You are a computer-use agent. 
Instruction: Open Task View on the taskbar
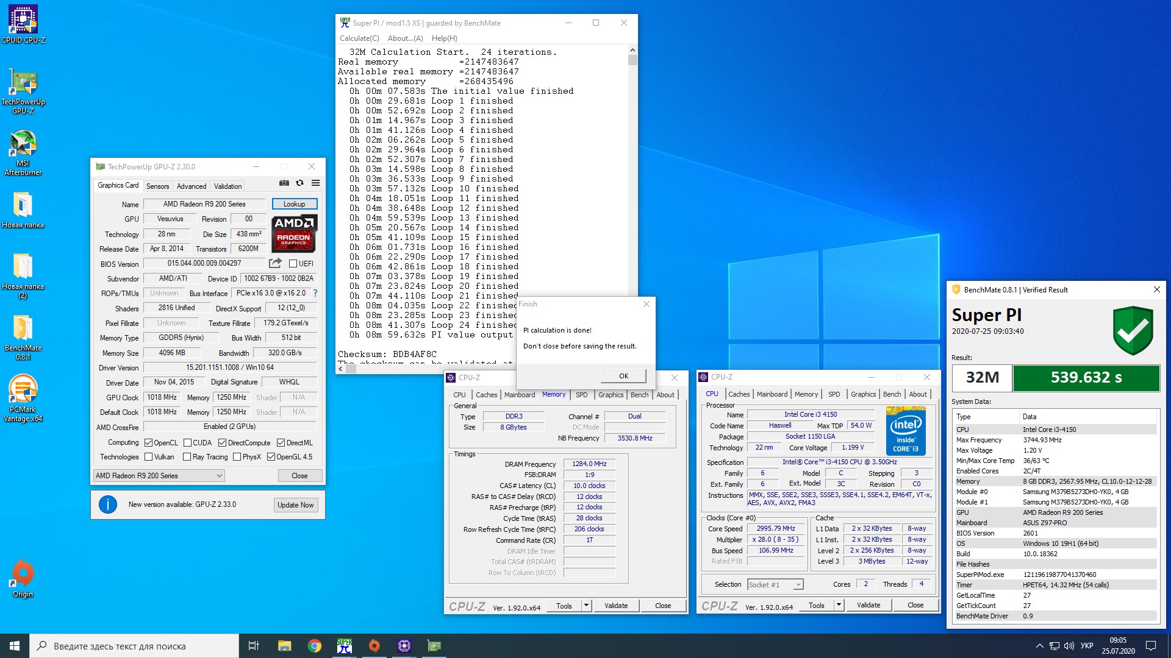pyautogui.click(x=254, y=646)
